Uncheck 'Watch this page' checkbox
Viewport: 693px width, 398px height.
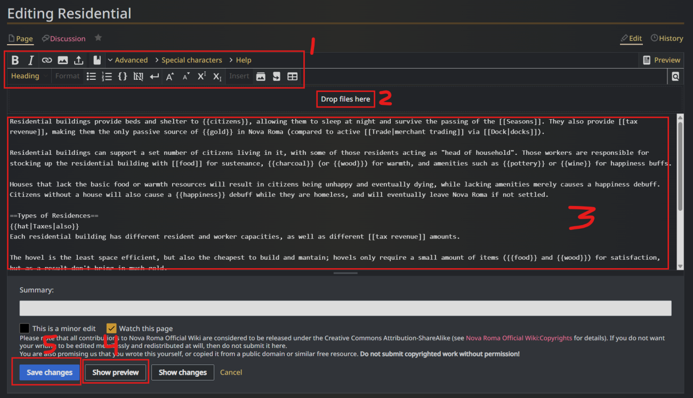click(111, 328)
